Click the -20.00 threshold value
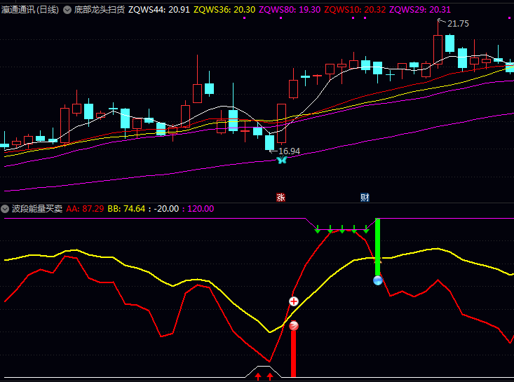Image resolution: width=514 pixels, height=382 pixels. [166, 209]
